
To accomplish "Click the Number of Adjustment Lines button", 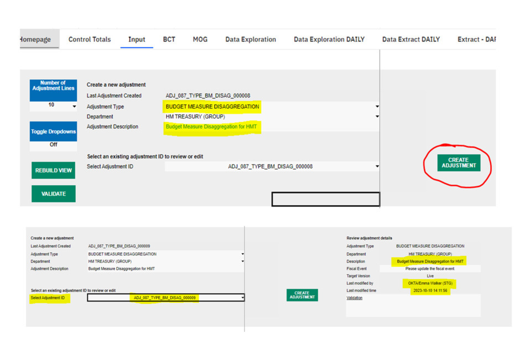I will pyautogui.click(x=53, y=86).
